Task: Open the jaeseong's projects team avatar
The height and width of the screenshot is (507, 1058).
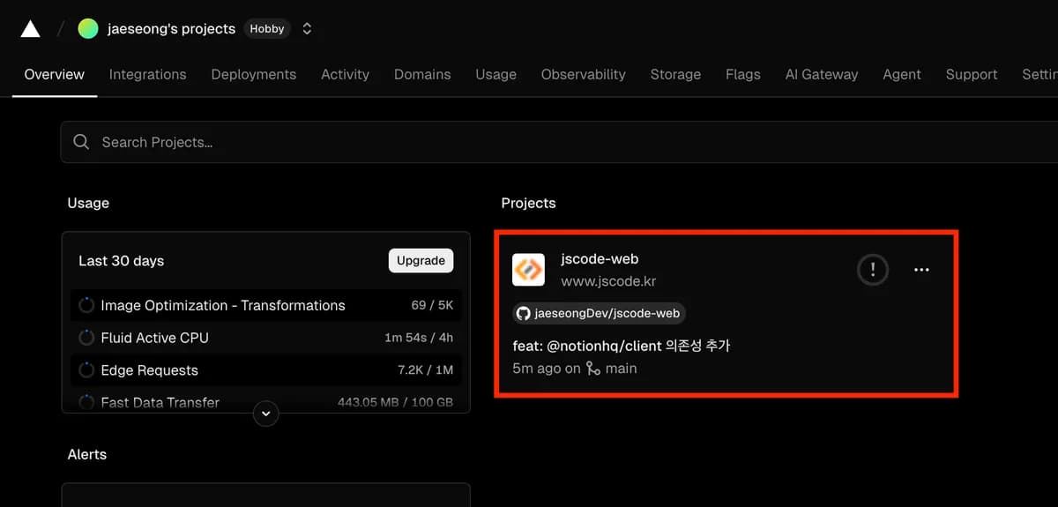Action: point(87,29)
